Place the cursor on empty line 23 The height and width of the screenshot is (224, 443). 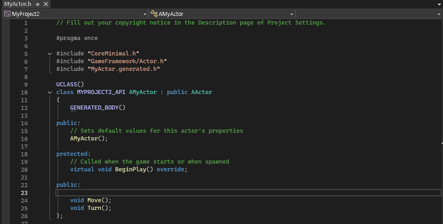tap(249, 193)
